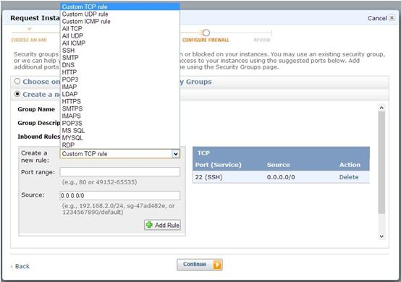Focus the Source input field
The height and width of the screenshot is (282, 401).
pos(120,196)
